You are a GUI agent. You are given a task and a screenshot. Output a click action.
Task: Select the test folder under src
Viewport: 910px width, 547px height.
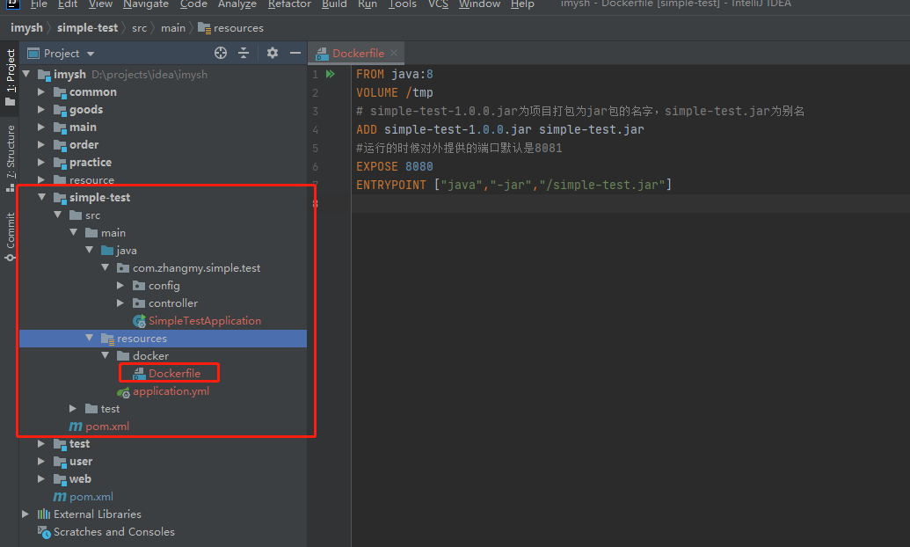110,409
